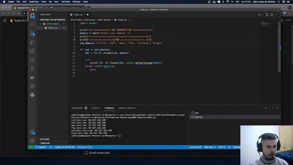
Task: Open the Source Control view
Action: [32, 33]
